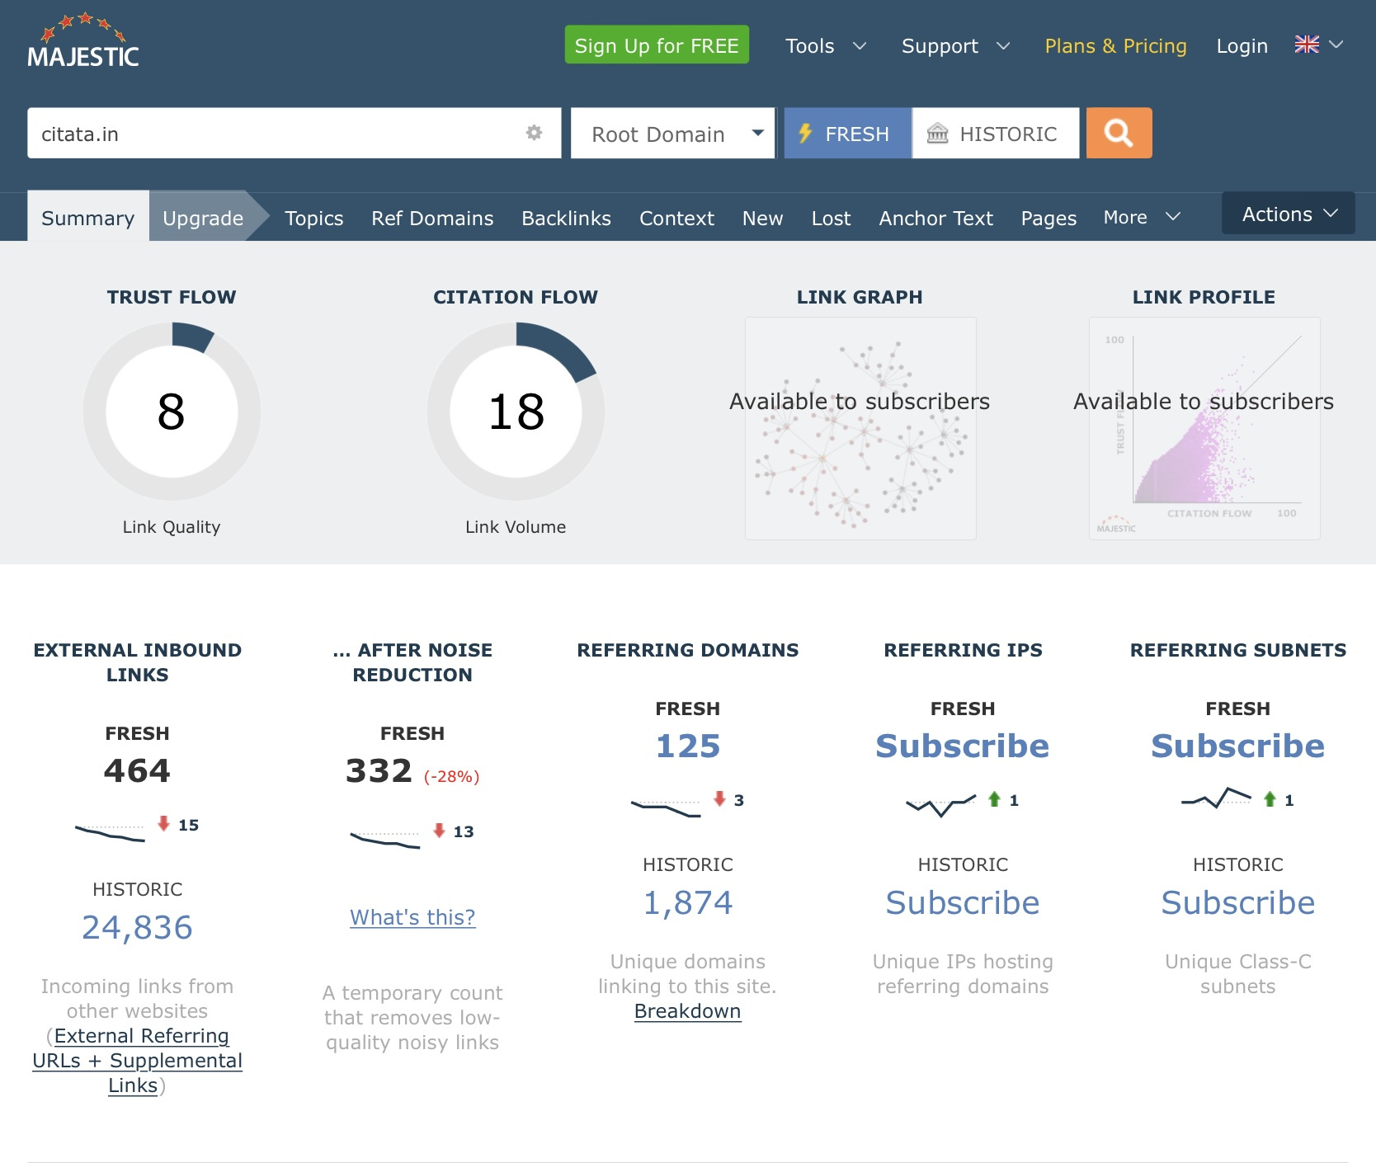Image resolution: width=1376 pixels, height=1163 pixels.
Task: Click the Majestic logo
Action: coord(83,41)
